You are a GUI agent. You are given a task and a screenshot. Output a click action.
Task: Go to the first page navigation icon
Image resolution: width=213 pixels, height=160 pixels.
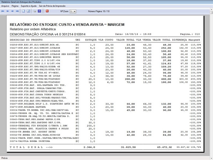pos(3,11)
